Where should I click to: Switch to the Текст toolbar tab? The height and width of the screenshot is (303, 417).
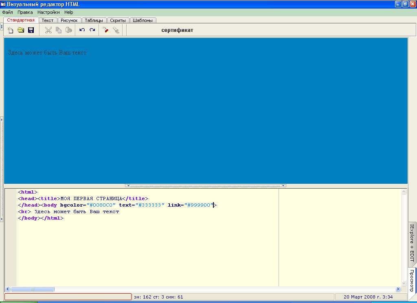[x=48, y=20]
